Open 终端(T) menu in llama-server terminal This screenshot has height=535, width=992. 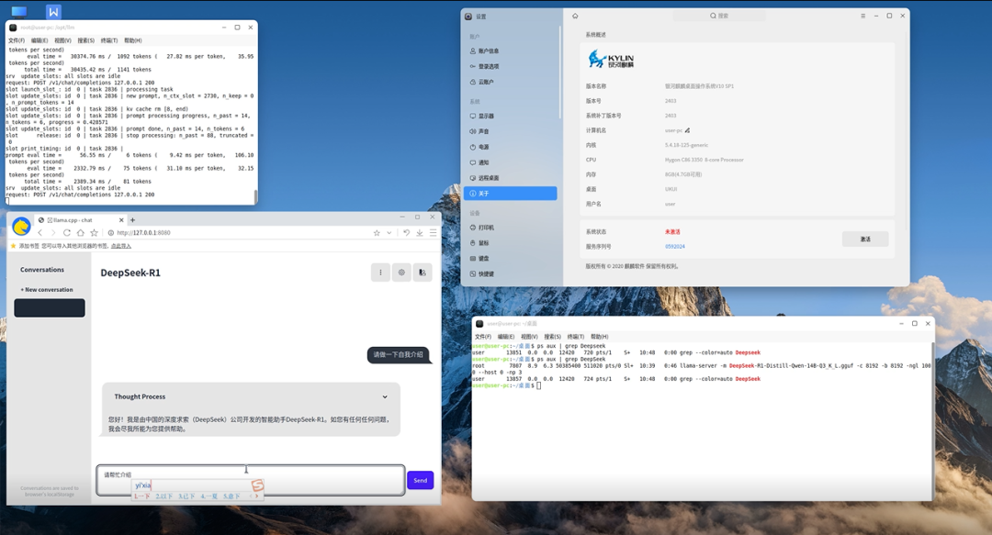(108, 40)
